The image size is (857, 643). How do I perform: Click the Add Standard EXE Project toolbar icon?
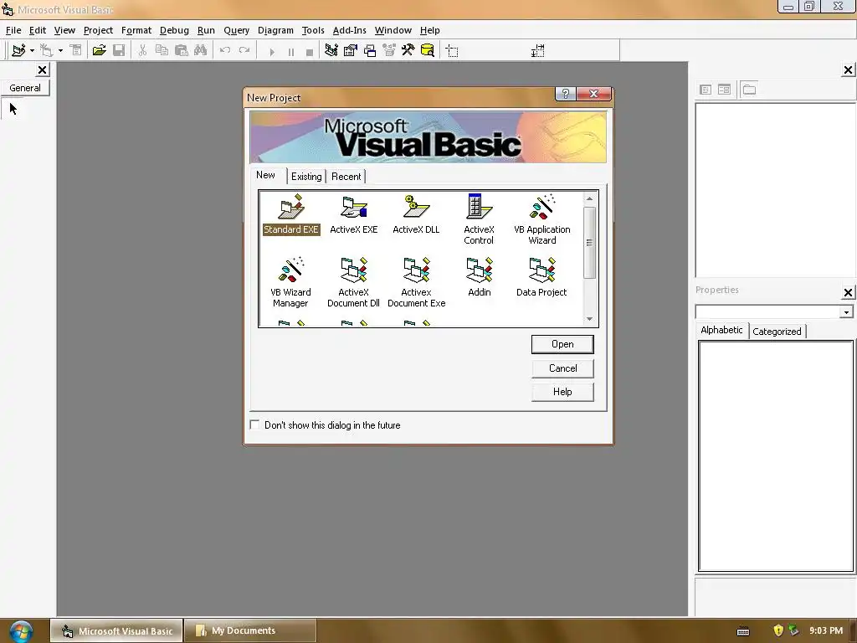(x=18, y=50)
